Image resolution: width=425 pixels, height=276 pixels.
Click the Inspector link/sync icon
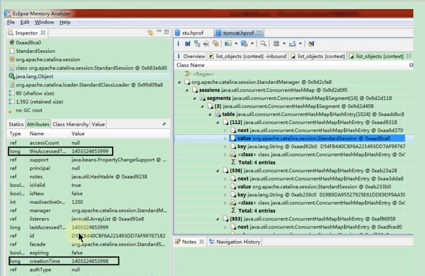pyautogui.click(x=150, y=33)
